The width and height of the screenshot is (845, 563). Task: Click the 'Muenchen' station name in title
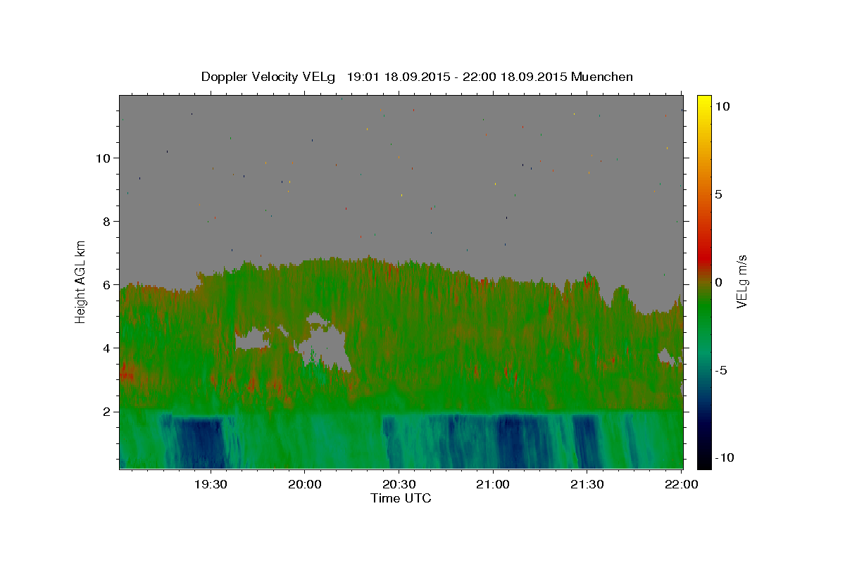coord(602,77)
